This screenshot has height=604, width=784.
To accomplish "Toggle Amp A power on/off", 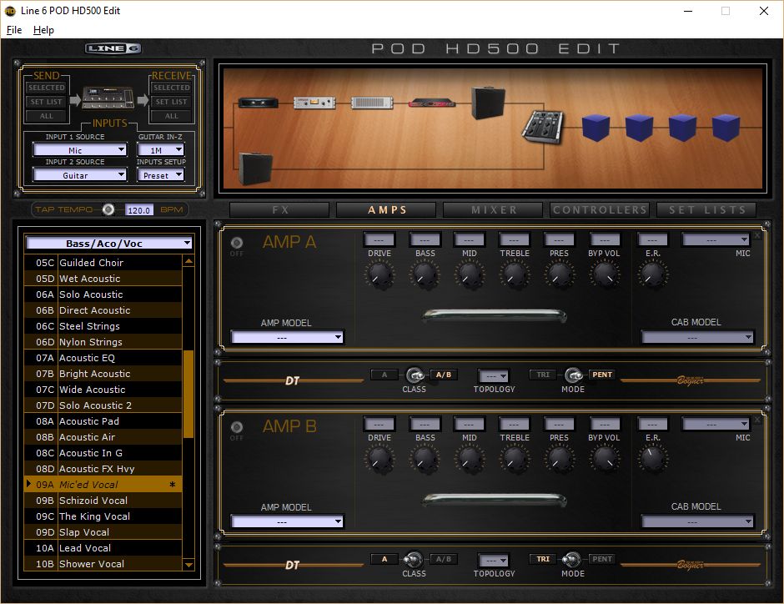I will pyautogui.click(x=237, y=243).
